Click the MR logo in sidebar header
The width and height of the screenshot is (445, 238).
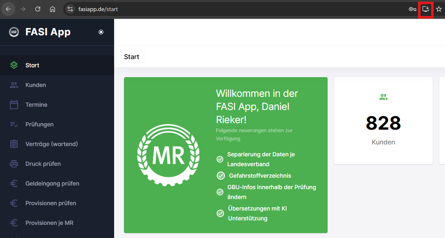(x=14, y=32)
